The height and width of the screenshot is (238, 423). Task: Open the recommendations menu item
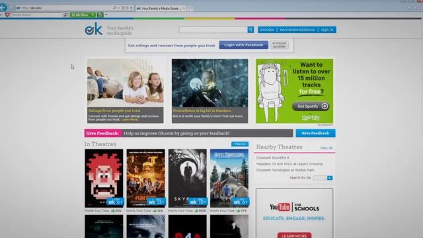[x=297, y=30]
